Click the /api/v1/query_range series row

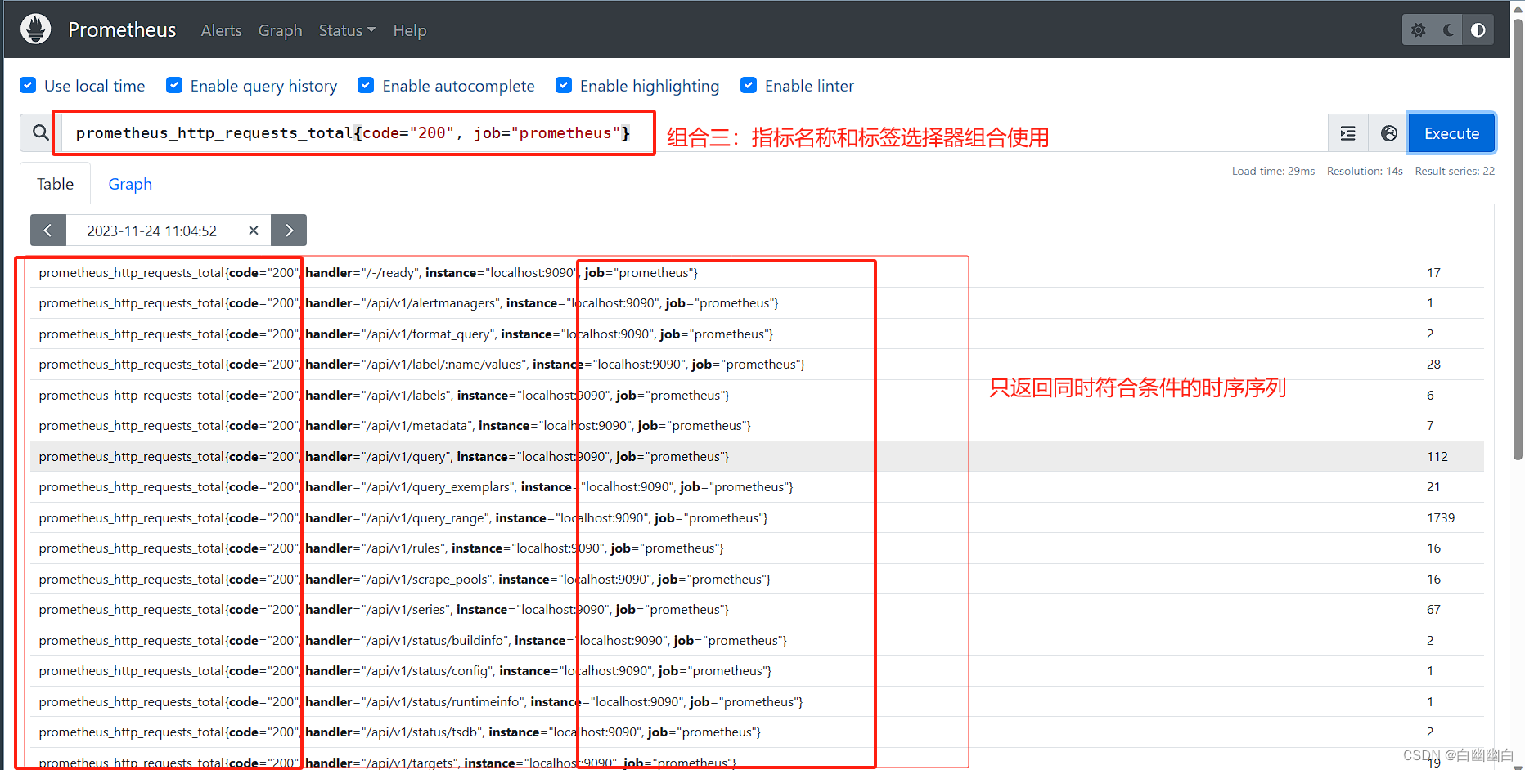pos(757,517)
